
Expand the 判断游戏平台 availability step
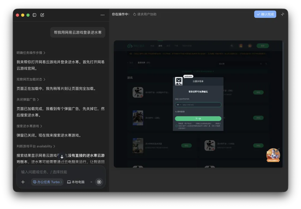36,146
